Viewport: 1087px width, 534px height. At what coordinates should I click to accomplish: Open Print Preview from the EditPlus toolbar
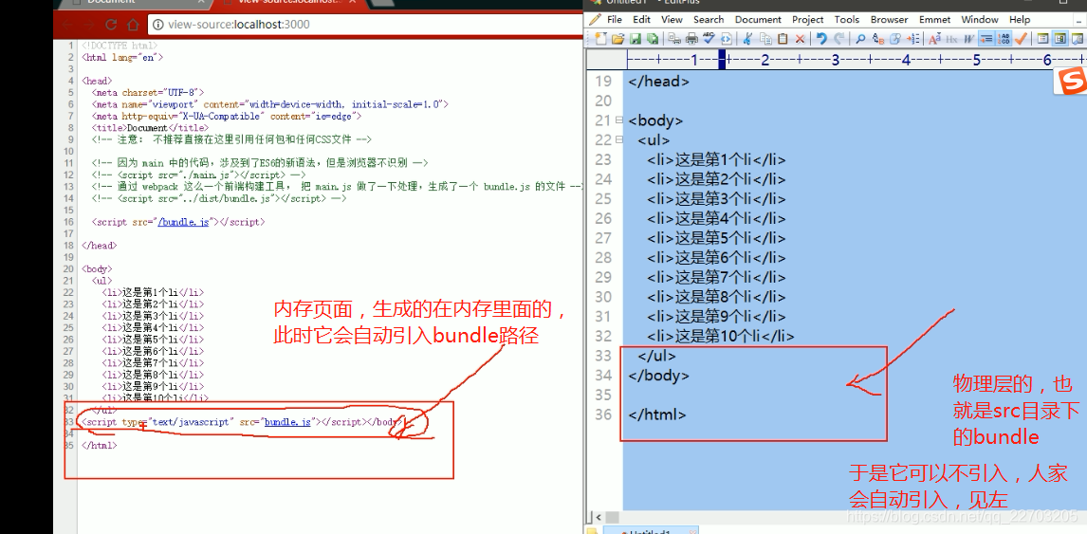pyautogui.click(x=673, y=39)
